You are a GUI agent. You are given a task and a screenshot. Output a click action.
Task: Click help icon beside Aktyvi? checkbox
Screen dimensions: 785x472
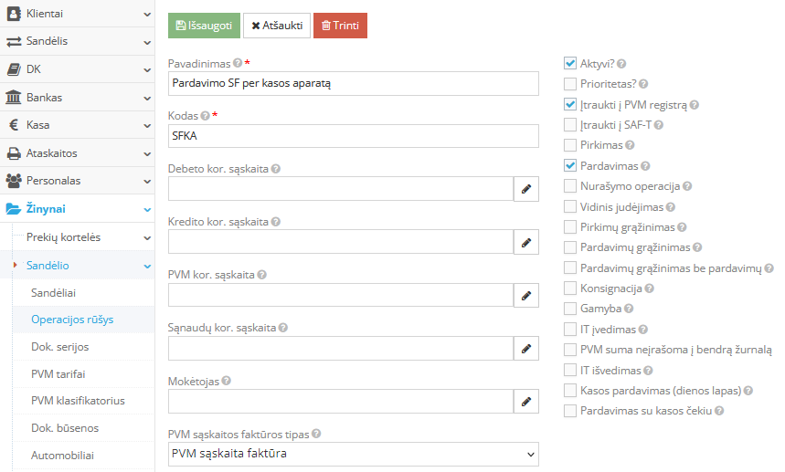pyautogui.click(x=621, y=64)
